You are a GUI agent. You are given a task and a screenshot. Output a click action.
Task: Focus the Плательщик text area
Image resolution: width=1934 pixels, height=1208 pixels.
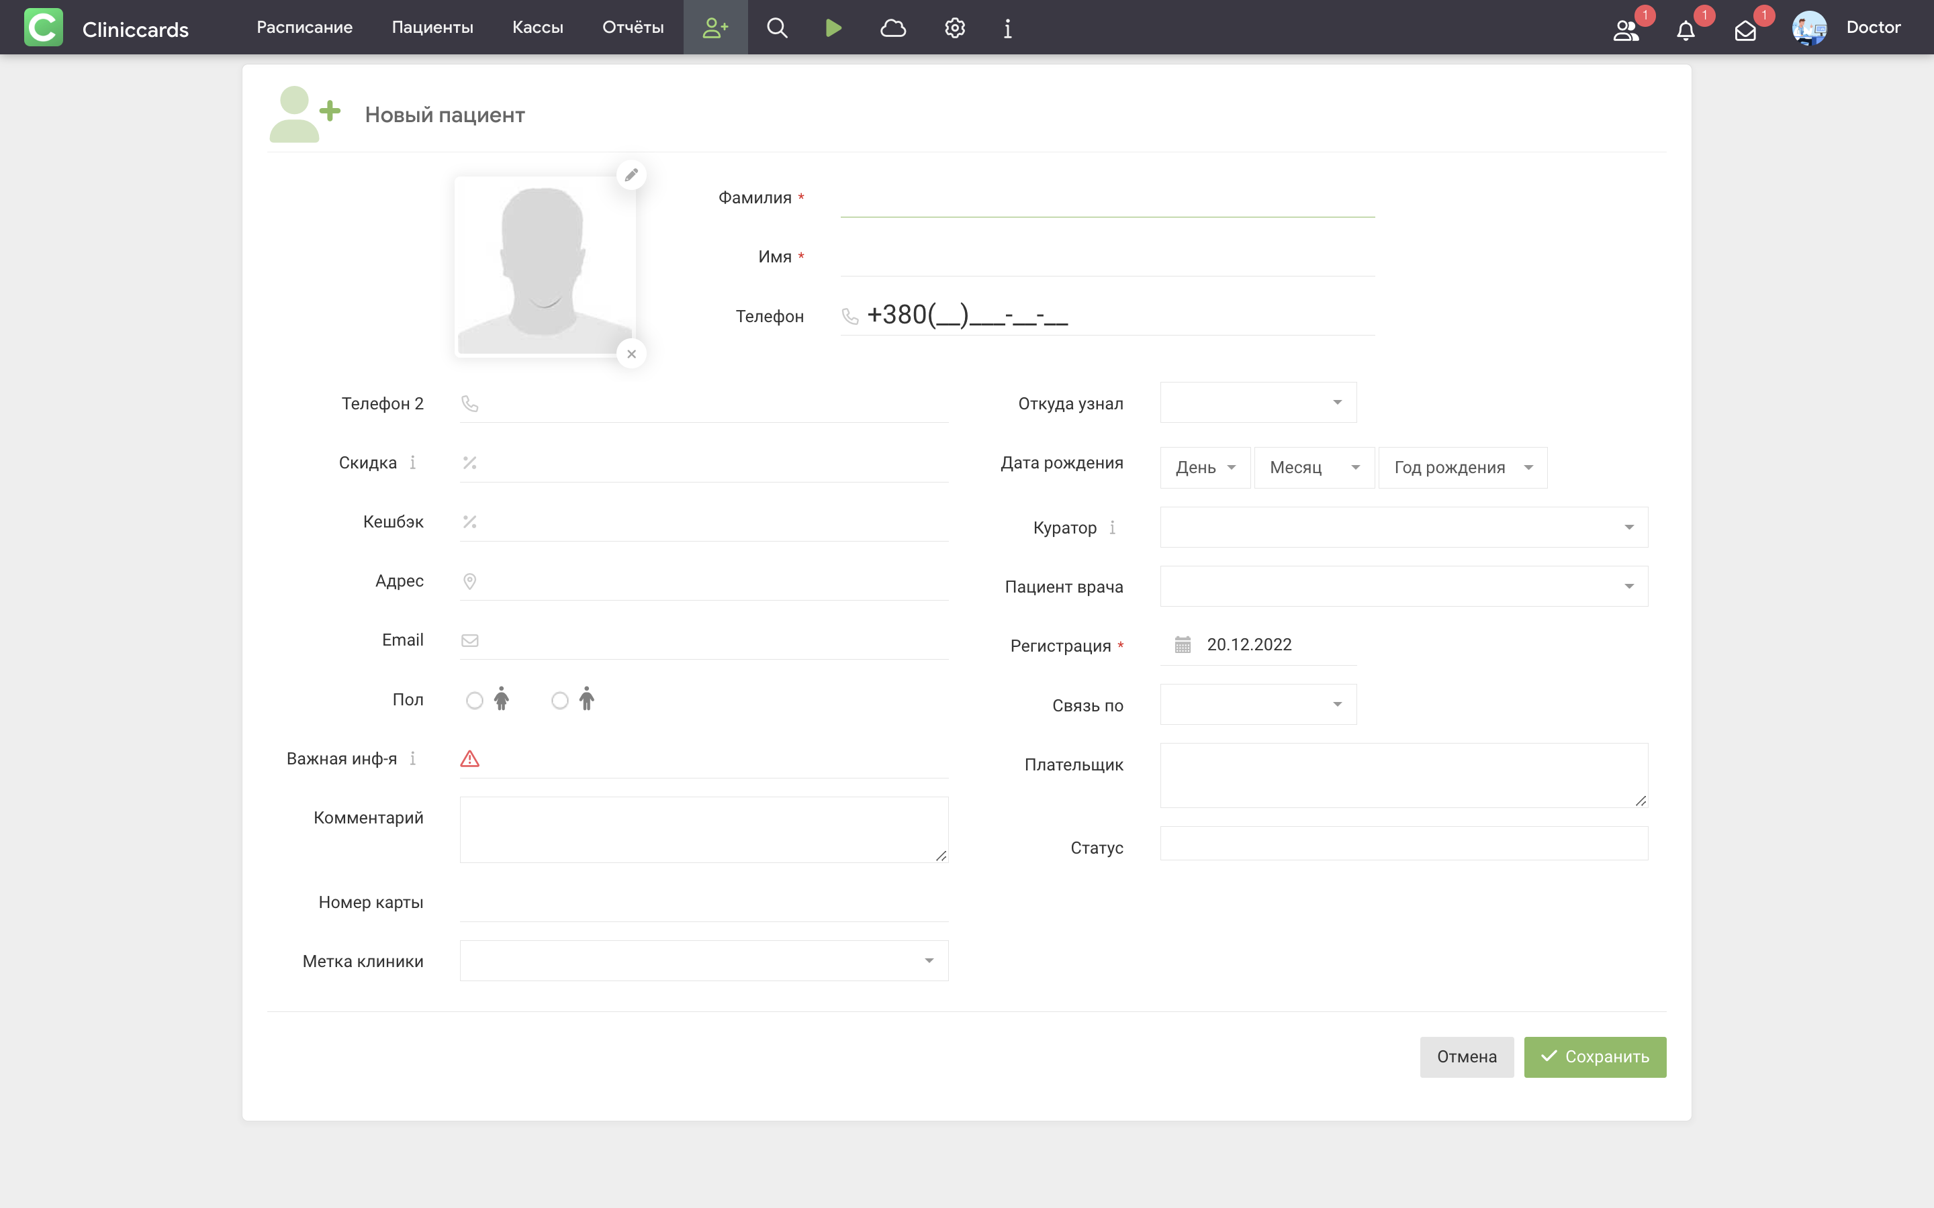coord(1404,775)
